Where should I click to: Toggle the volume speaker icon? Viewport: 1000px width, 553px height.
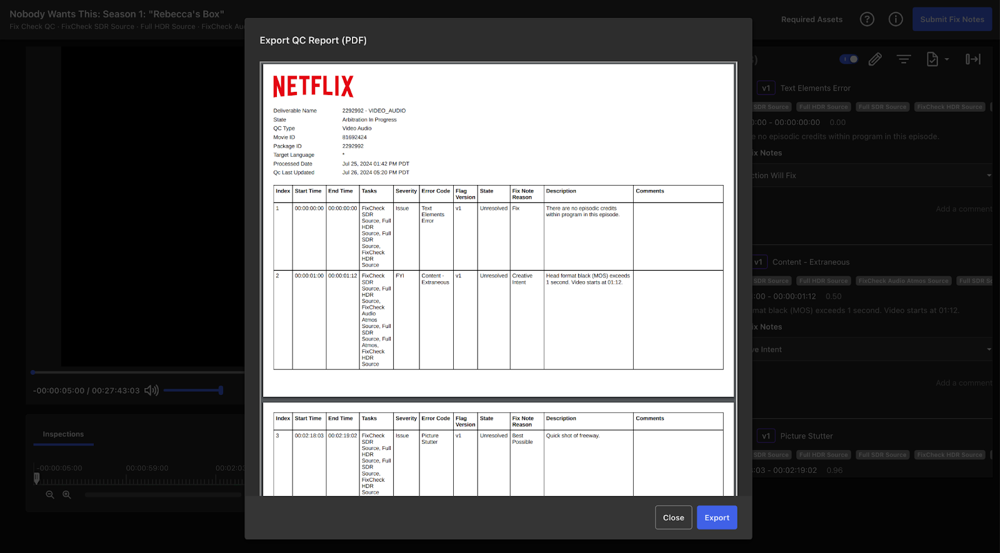(151, 391)
